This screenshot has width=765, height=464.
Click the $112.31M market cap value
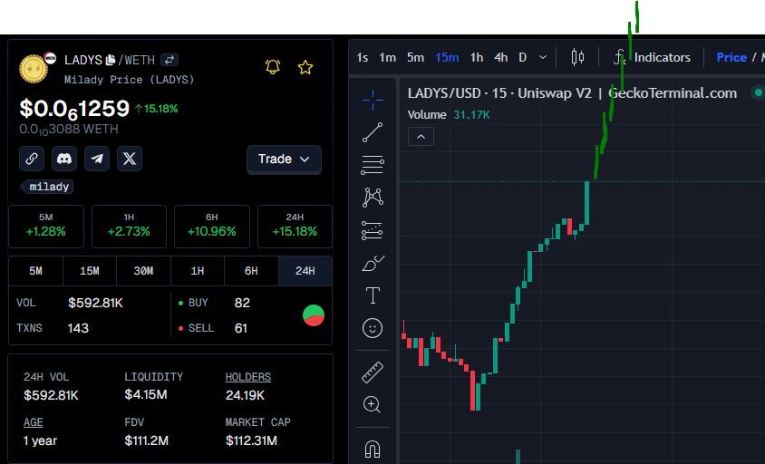coord(251,441)
